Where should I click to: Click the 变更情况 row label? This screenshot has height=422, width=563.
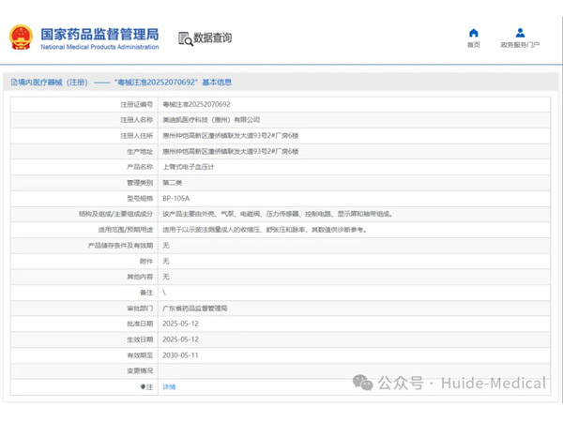(x=139, y=370)
